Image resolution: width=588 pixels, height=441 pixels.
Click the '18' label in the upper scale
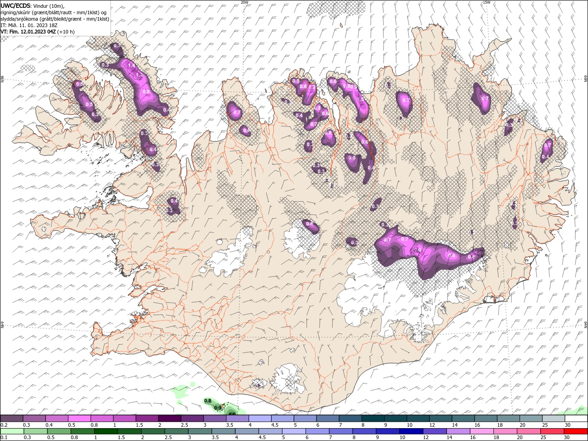(500, 425)
